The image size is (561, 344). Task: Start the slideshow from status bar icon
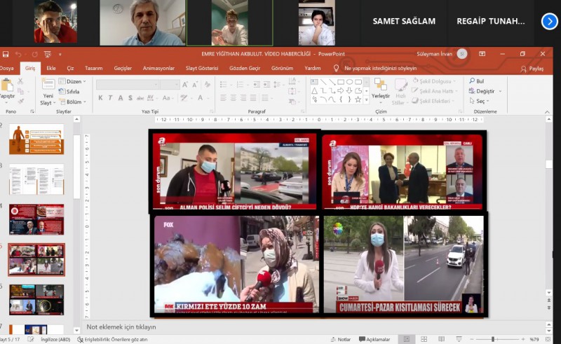(459, 339)
